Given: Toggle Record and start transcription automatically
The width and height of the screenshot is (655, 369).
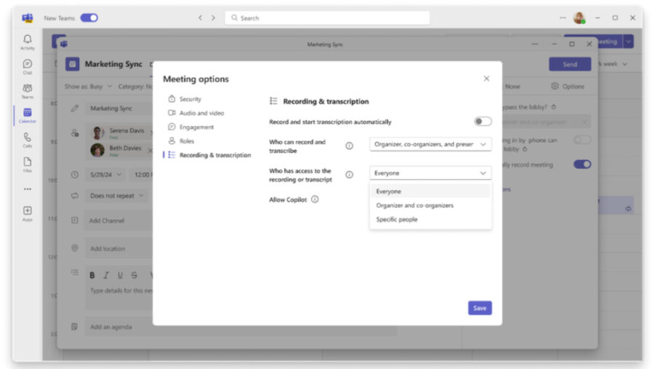Looking at the screenshot, I should click(483, 122).
